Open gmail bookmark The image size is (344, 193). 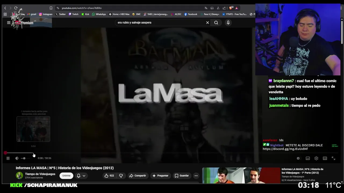pyautogui.click(x=32, y=14)
